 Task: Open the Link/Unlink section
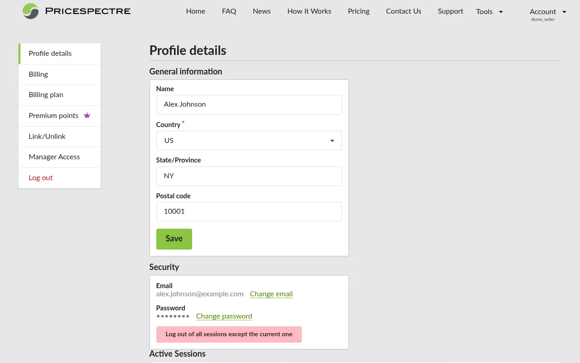47,136
